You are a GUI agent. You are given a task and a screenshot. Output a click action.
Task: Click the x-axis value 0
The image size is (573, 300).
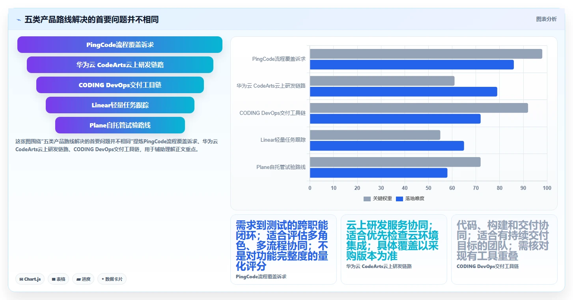310,188
